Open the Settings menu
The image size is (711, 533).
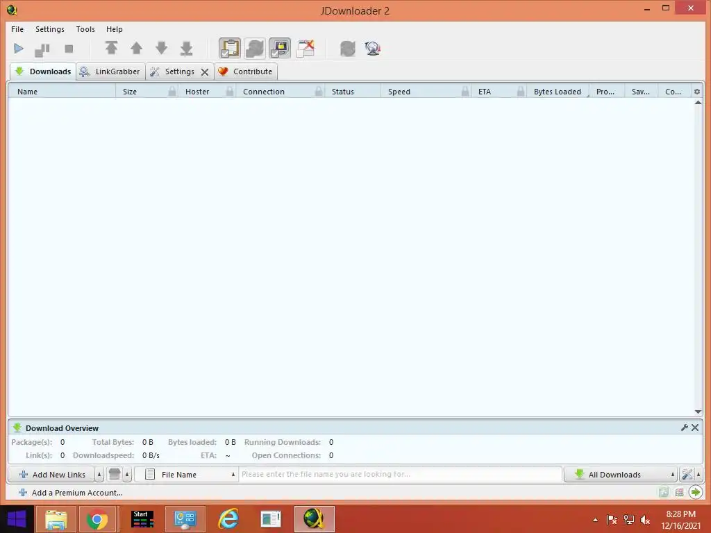[50, 29]
